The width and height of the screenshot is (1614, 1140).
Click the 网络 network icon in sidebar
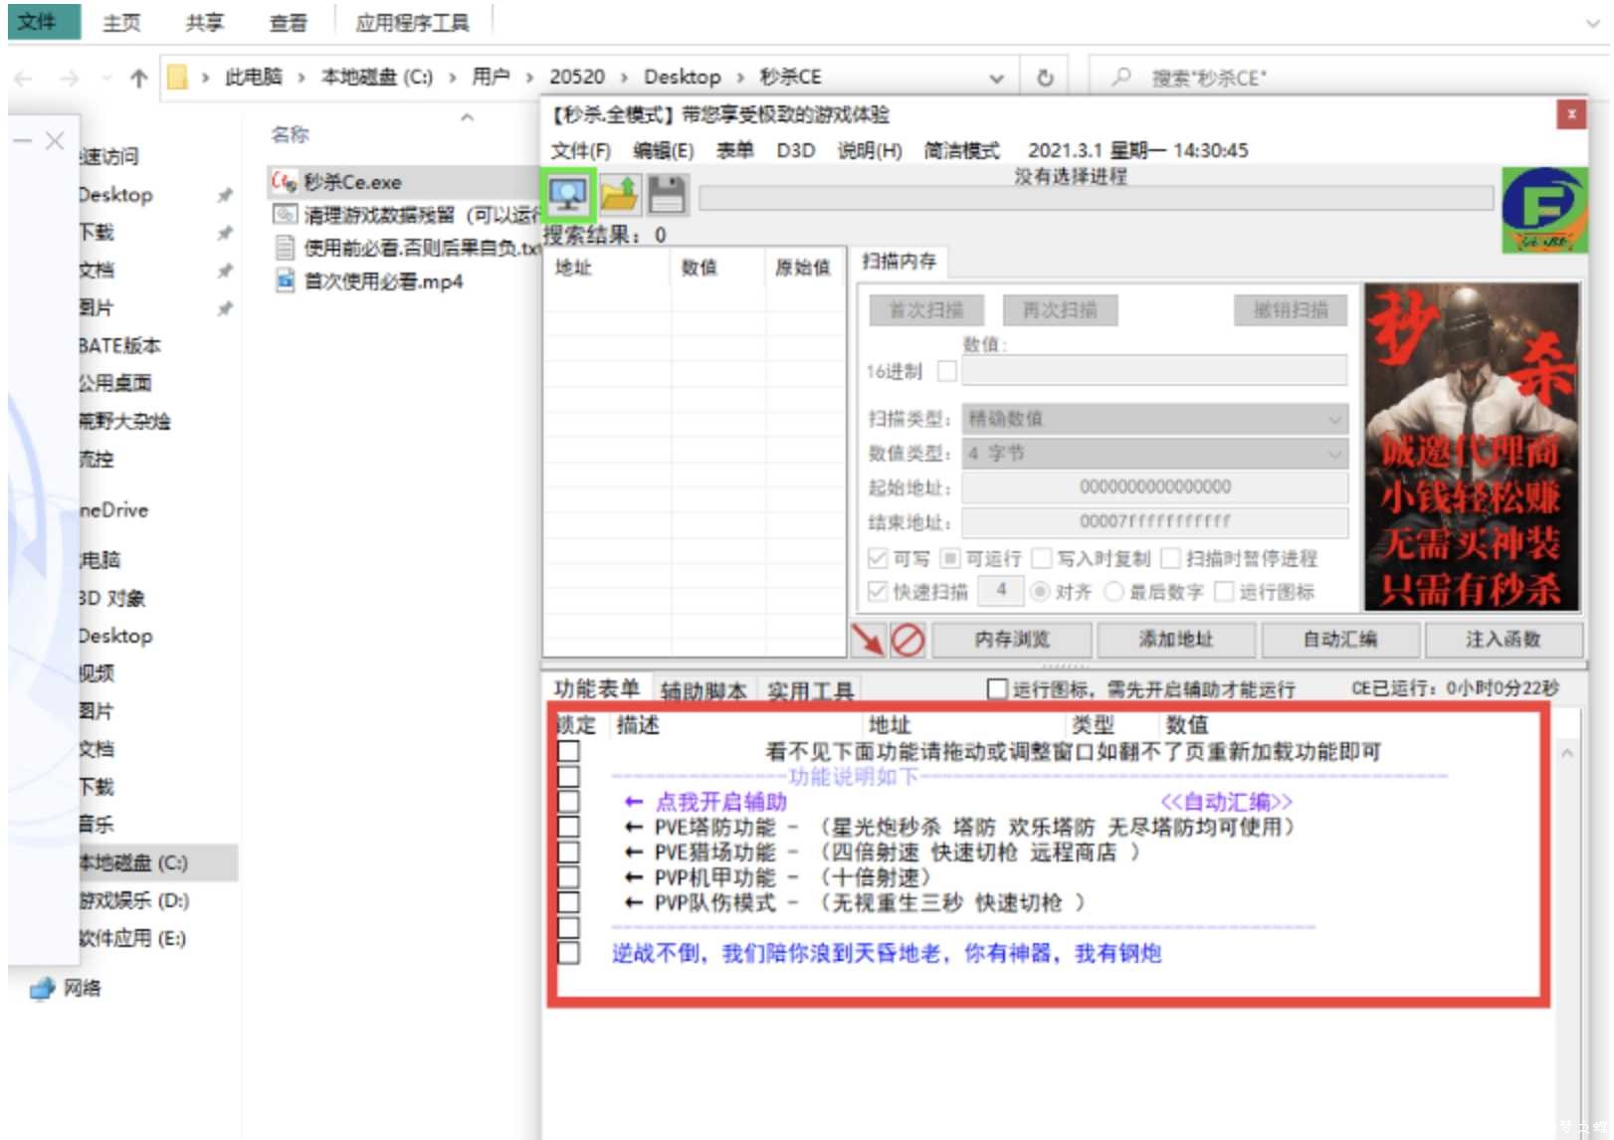point(42,989)
